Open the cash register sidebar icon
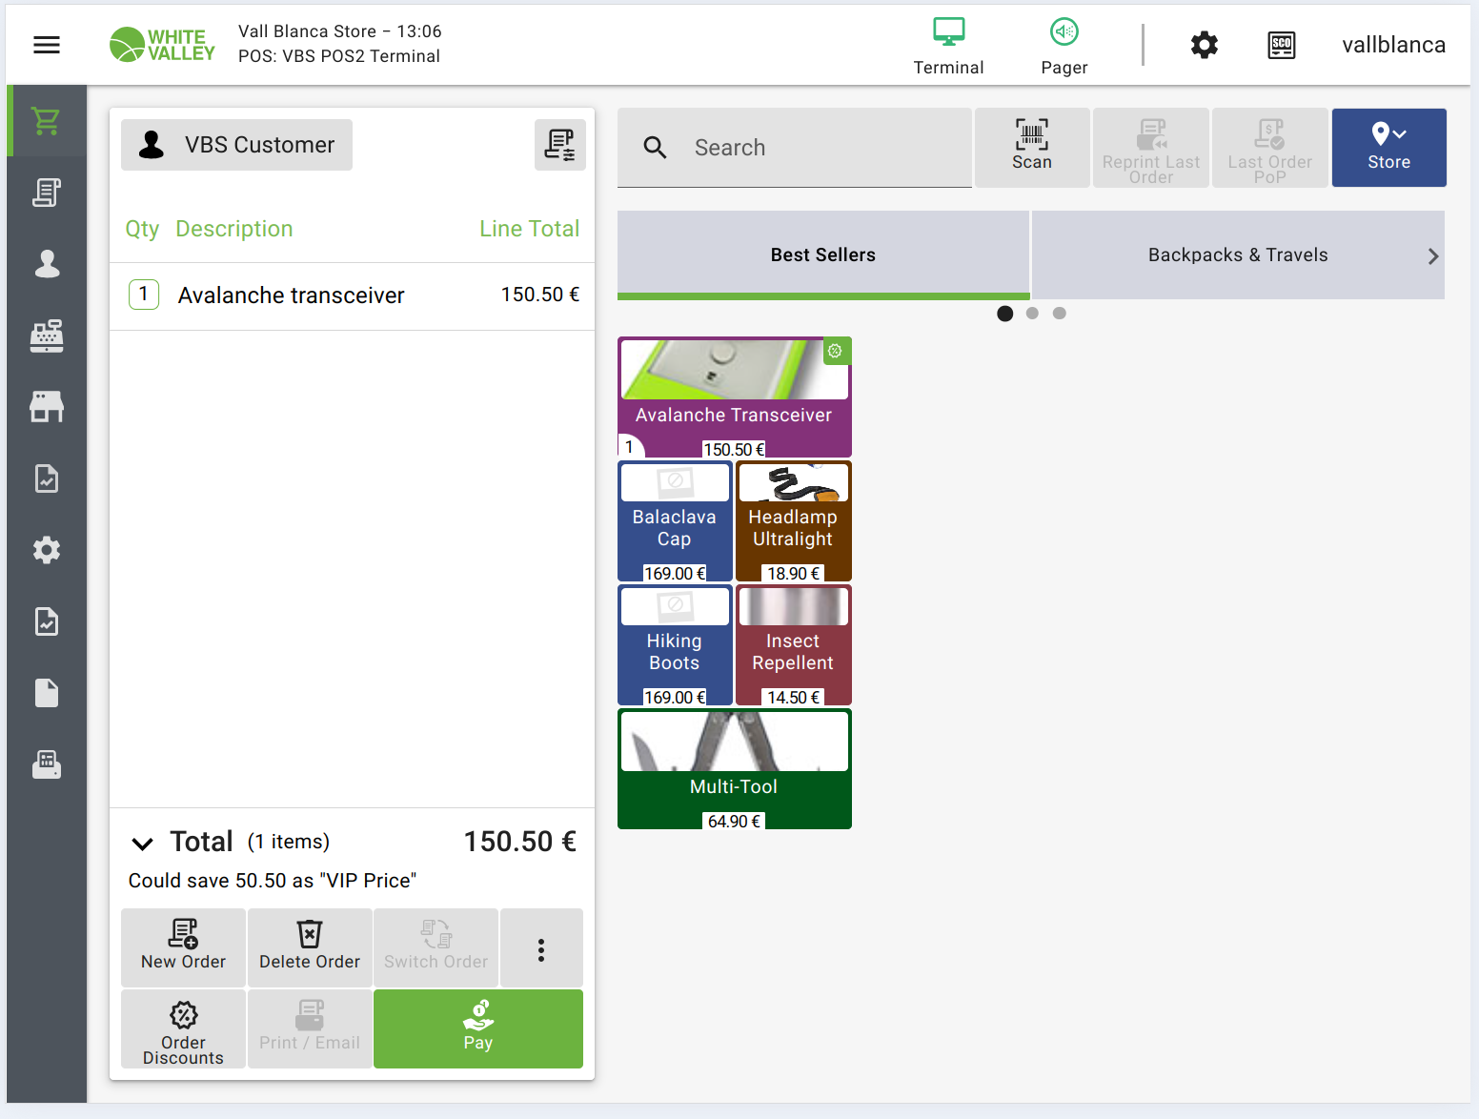Screen dimensions: 1479x1119 click(x=46, y=336)
